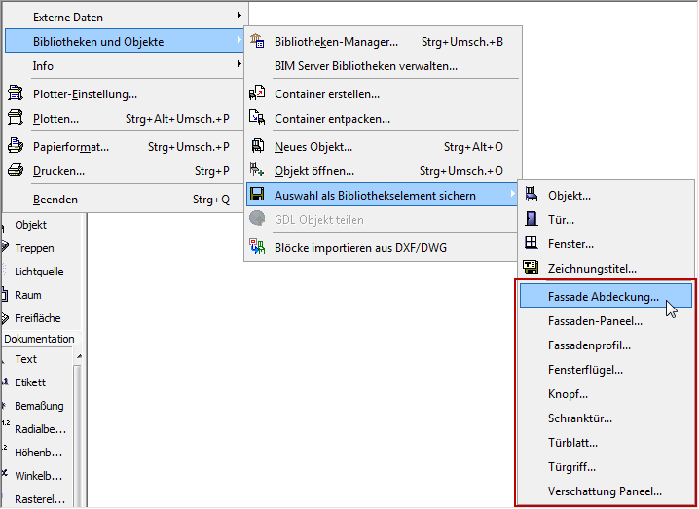This screenshot has width=699, height=509.
Task: Click the Drucken printer icon
Action: pyautogui.click(x=16, y=171)
